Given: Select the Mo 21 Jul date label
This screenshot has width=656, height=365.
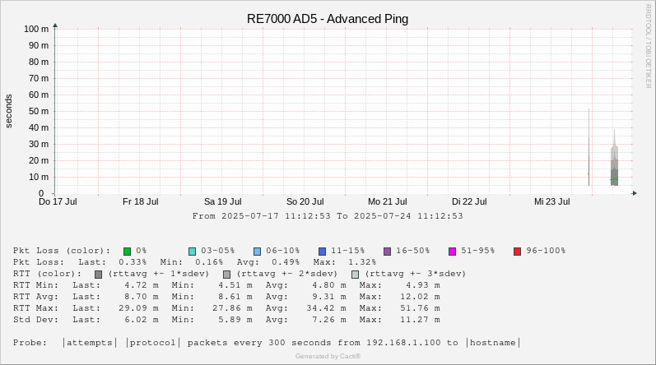Looking at the screenshot, I should pos(387,201).
